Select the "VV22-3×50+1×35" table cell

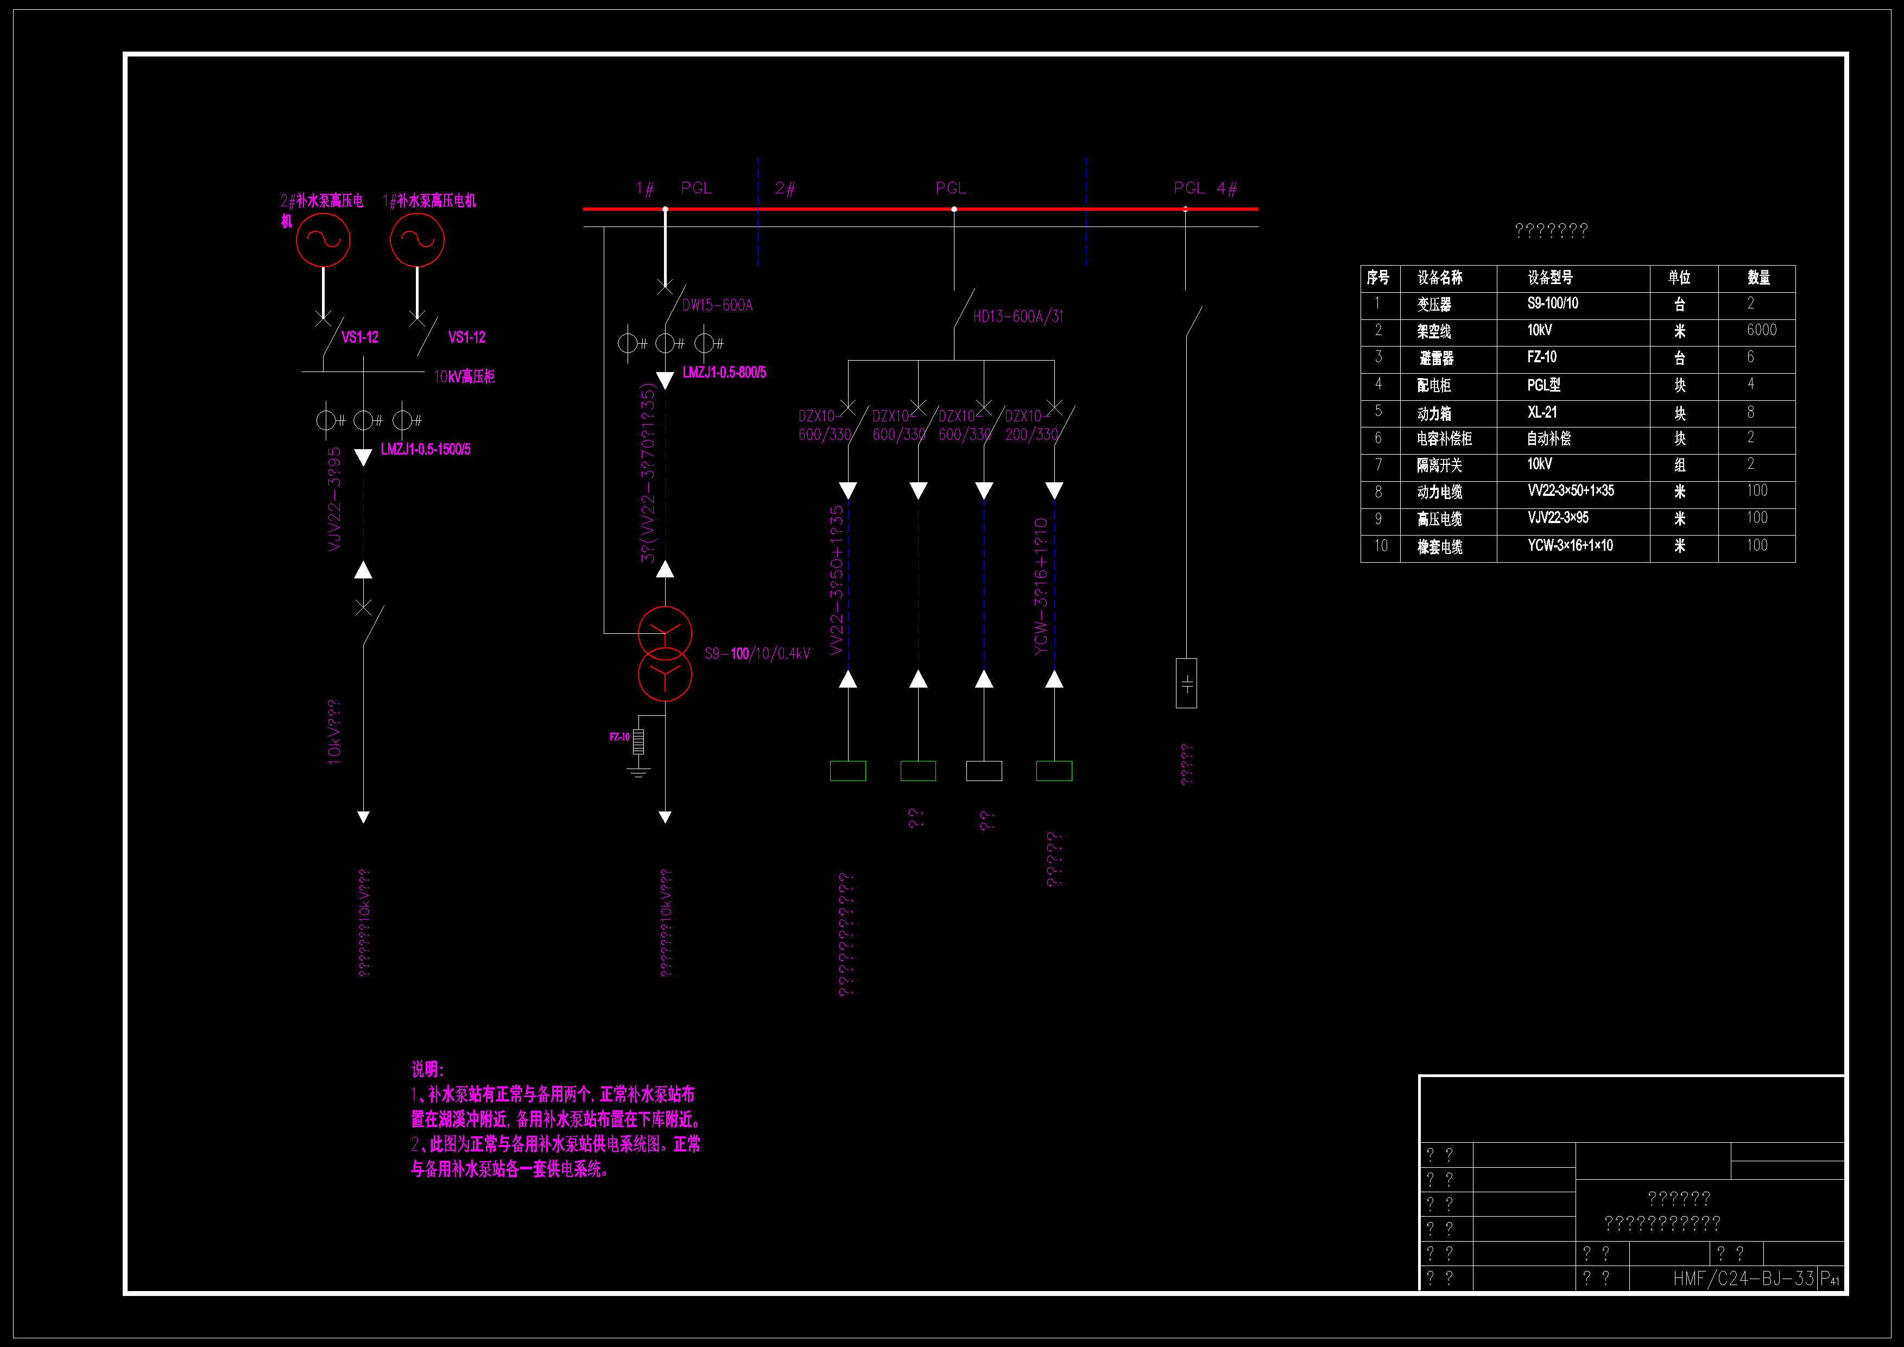click(1571, 491)
